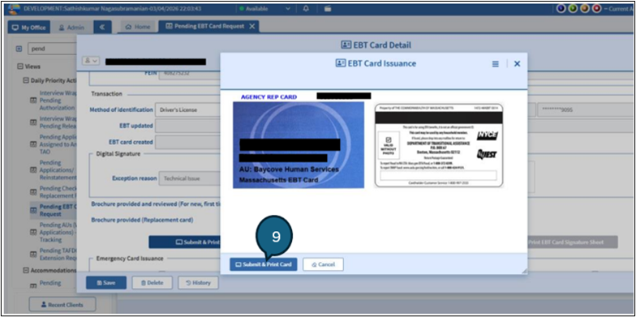
Task: Click the 'Emergency Card Issuance' section label
Action: click(130, 258)
